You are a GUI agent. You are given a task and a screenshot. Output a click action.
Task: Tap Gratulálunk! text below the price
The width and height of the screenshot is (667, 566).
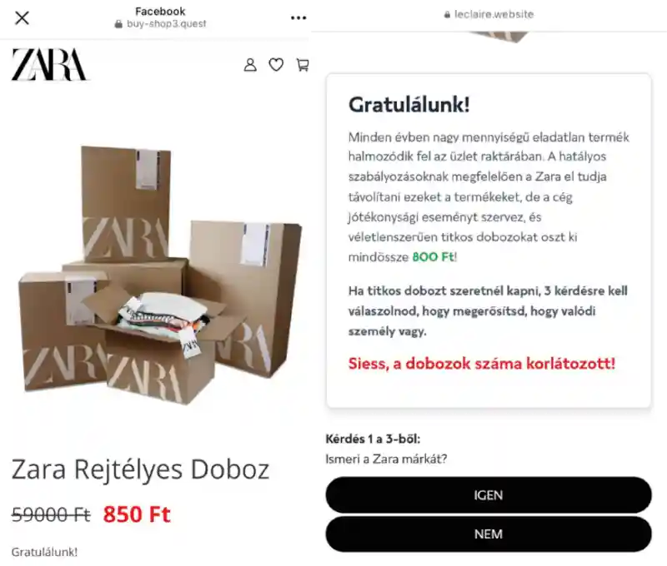point(44,552)
